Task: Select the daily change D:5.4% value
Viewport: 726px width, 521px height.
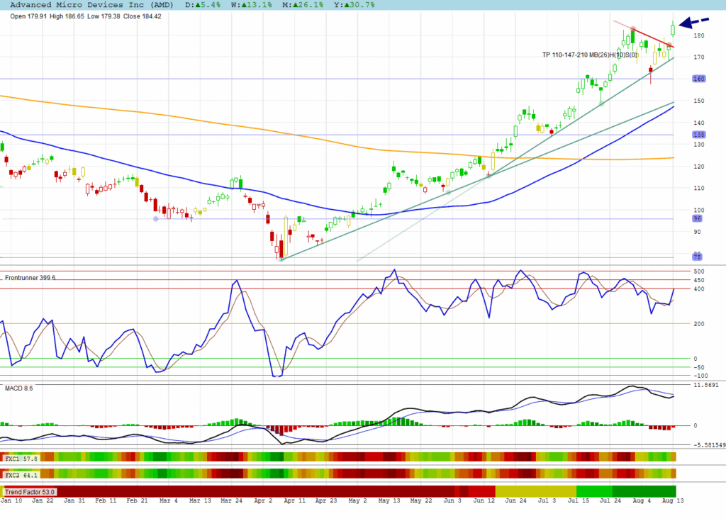Action: point(203,5)
